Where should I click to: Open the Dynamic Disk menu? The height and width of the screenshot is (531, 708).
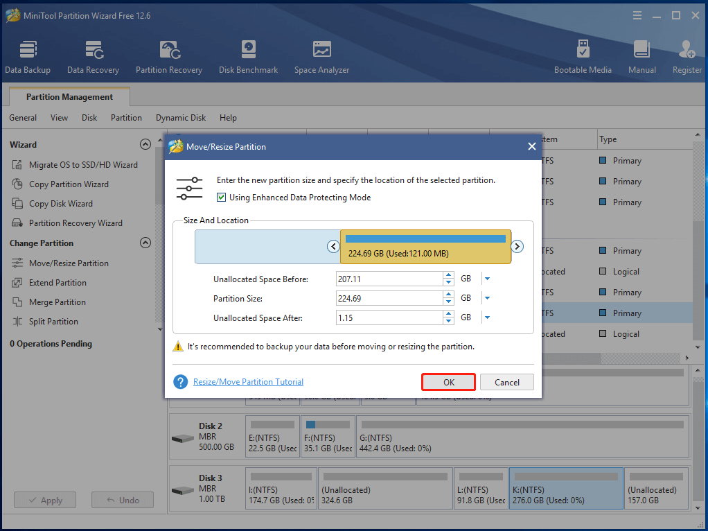[x=181, y=117]
